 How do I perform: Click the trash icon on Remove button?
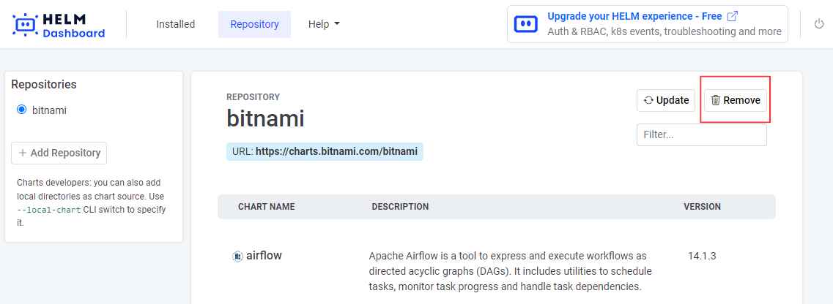pos(716,100)
